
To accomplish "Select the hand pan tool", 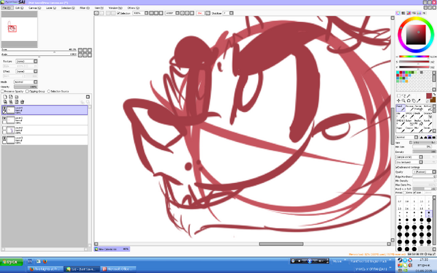I will point(414,100).
